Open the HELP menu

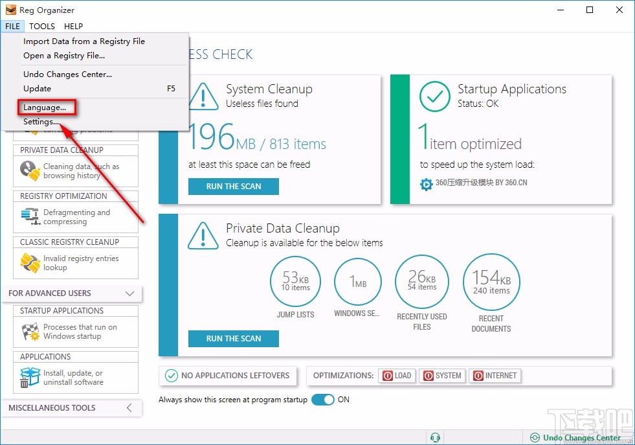73,27
